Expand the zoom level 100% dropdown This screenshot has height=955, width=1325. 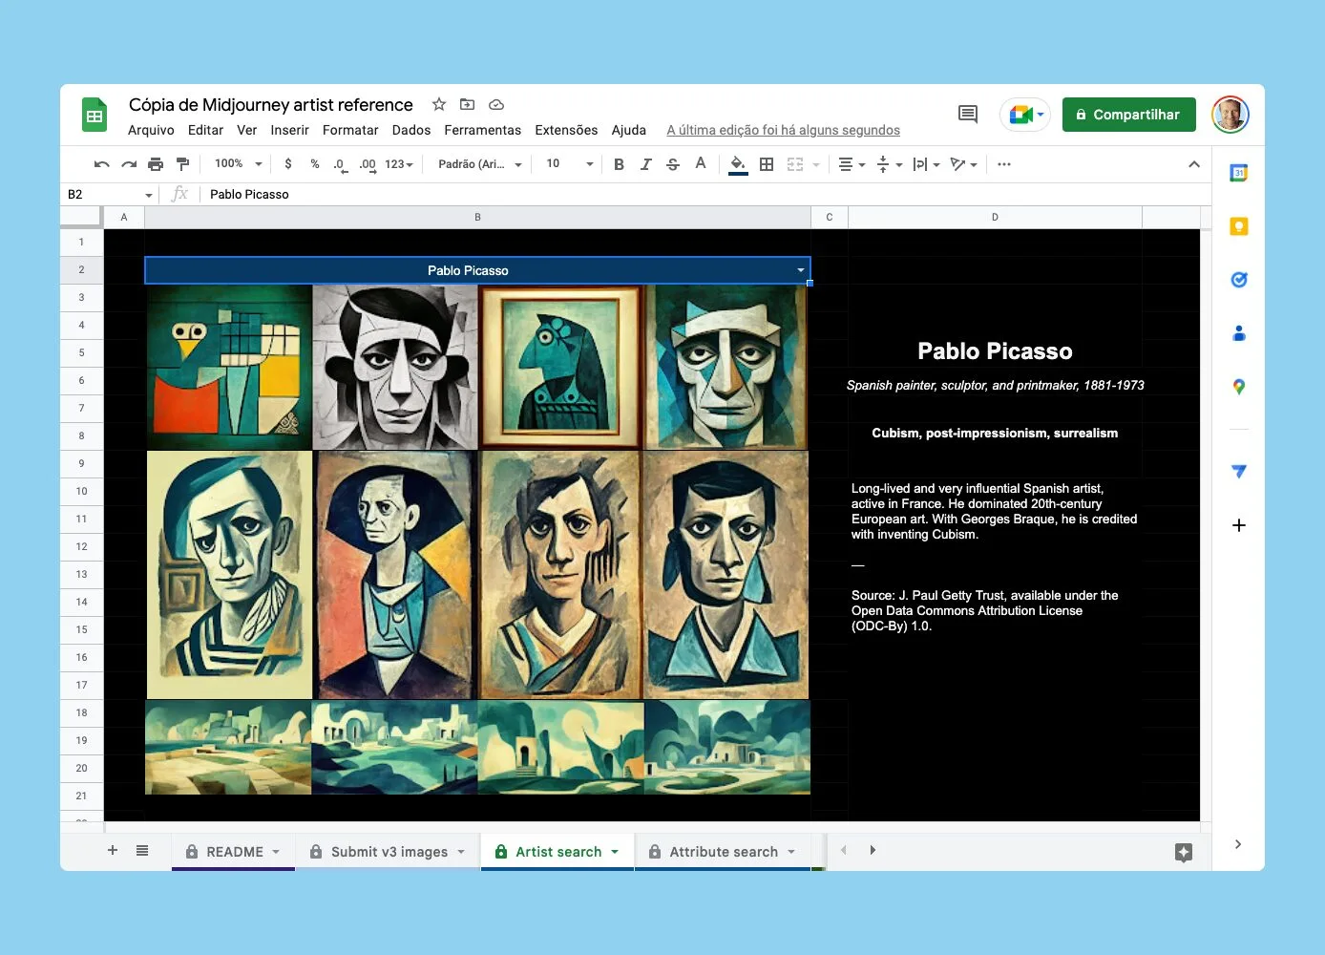(x=238, y=164)
